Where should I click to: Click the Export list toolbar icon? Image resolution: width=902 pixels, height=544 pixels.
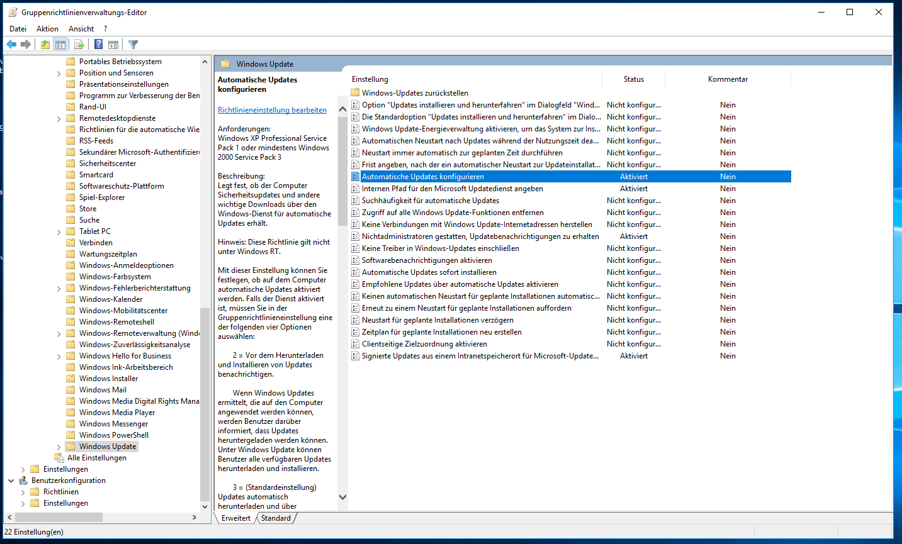click(79, 45)
